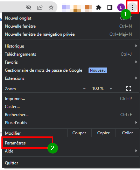Increase zoom with the plus button
This screenshot has width=140, height=170.
(111, 88)
